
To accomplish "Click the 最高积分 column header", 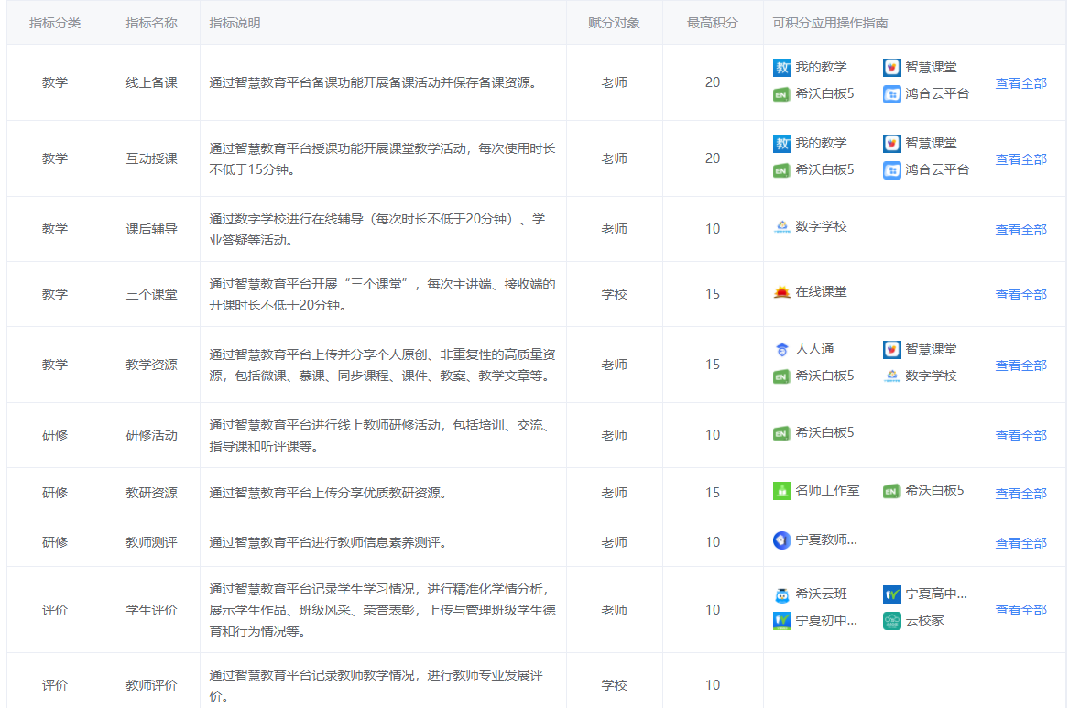I will pos(712,23).
